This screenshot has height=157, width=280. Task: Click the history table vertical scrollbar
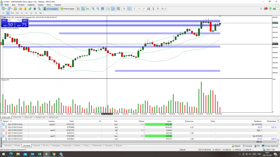(x=278, y=132)
